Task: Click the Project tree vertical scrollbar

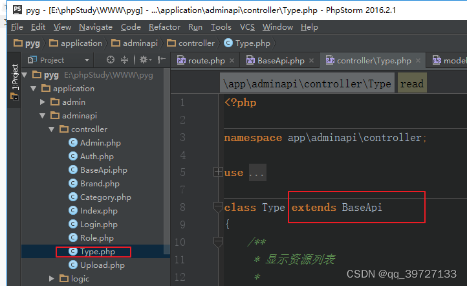Action: coord(167,161)
